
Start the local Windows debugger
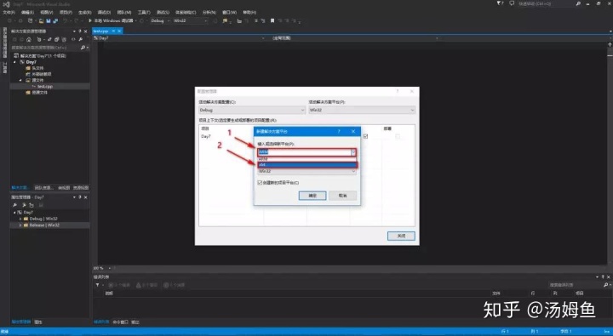pos(112,20)
